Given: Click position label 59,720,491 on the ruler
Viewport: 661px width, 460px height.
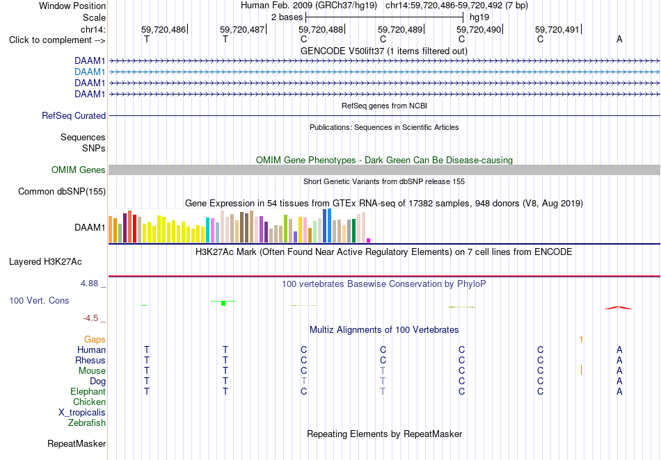Looking at the screenshot, I should point(557,29).
